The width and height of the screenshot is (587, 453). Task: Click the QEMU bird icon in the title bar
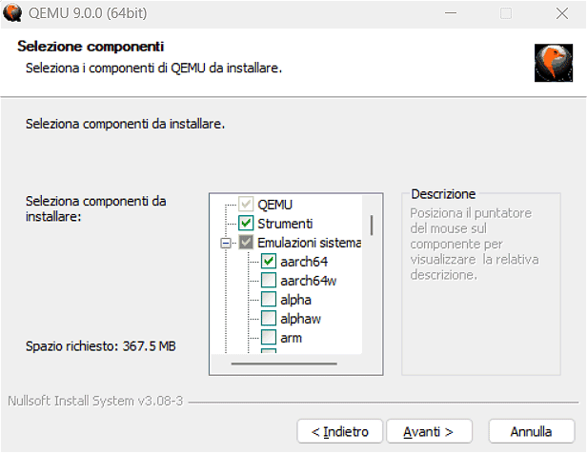click(12, 12)
